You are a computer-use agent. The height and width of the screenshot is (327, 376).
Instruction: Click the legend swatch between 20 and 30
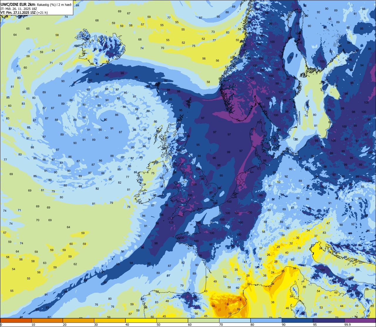(78, 320)
